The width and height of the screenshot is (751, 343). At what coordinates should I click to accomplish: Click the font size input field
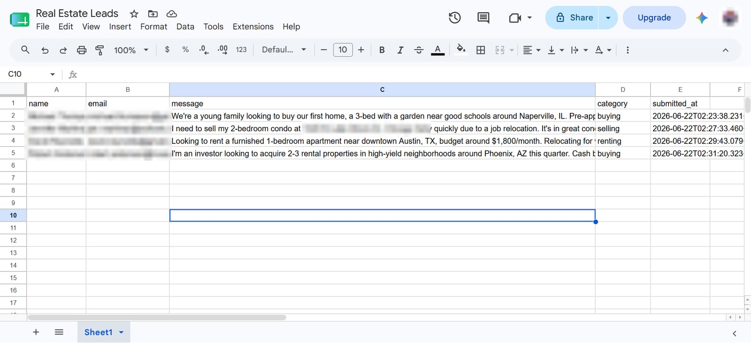(343, 50)
